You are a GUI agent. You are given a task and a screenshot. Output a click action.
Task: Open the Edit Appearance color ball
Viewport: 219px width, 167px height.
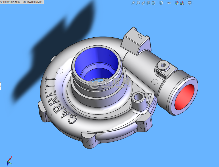(177, 3)
